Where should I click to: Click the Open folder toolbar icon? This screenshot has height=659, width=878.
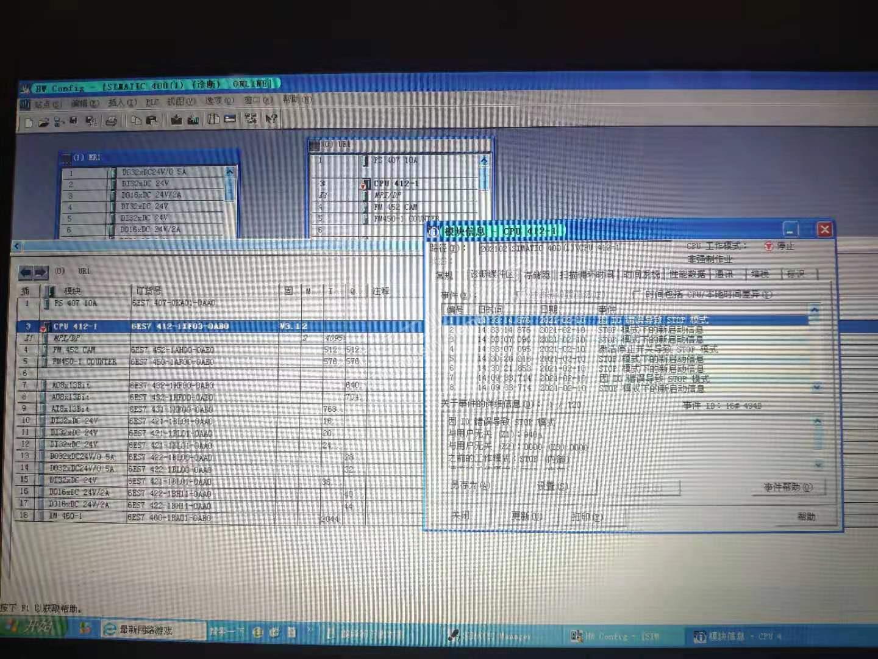point(44,122)
